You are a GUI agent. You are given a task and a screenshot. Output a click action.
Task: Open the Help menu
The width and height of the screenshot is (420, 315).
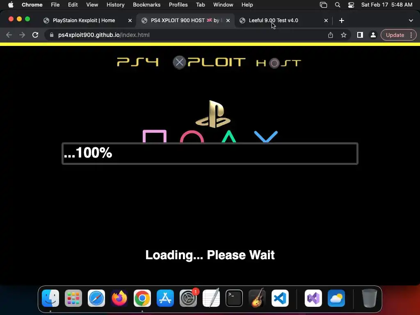(247, 5)
